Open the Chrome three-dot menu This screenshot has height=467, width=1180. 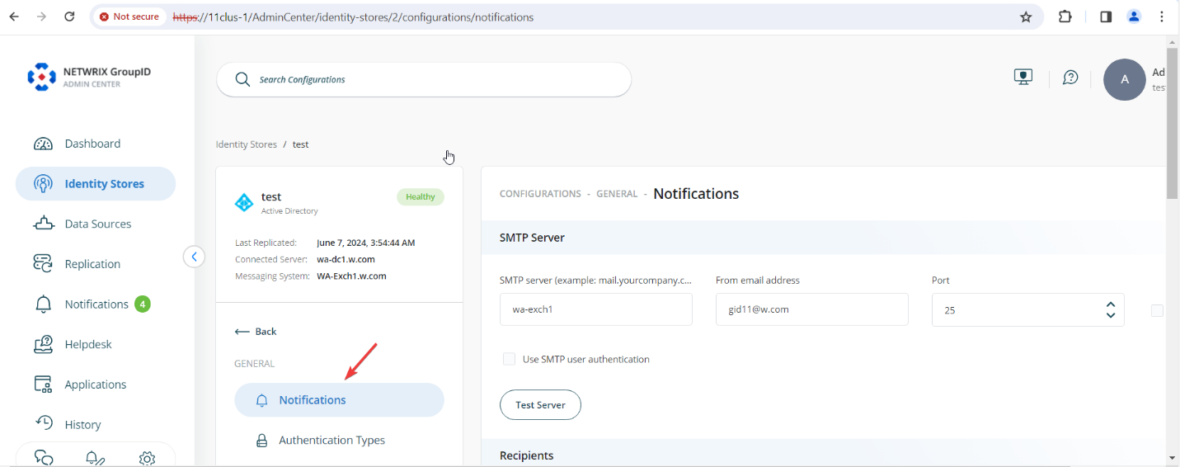(1163, 17)
